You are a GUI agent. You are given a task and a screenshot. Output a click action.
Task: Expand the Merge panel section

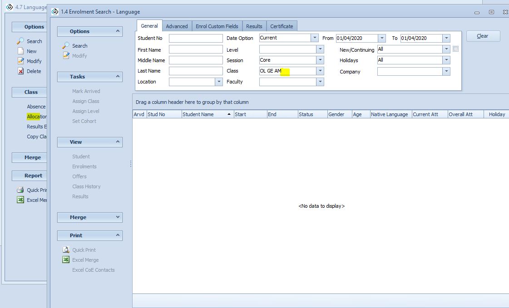118,217
